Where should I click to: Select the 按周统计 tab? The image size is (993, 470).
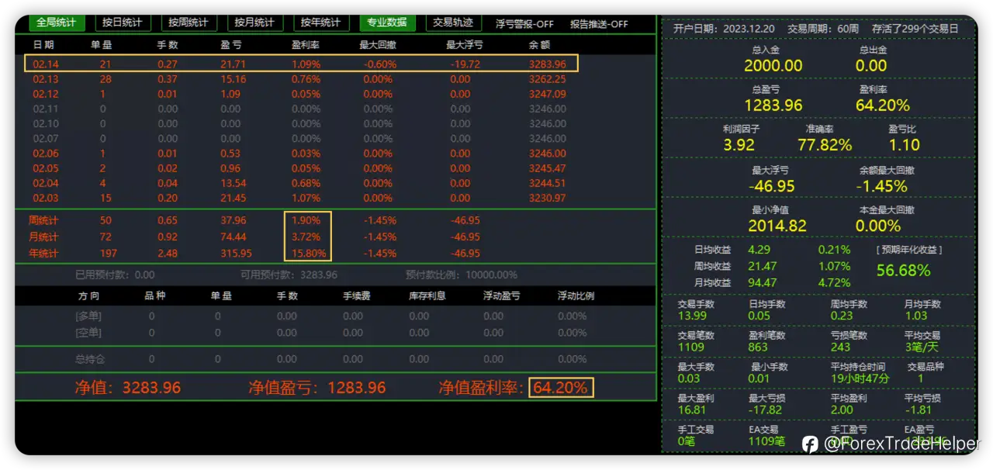point(189,22)
